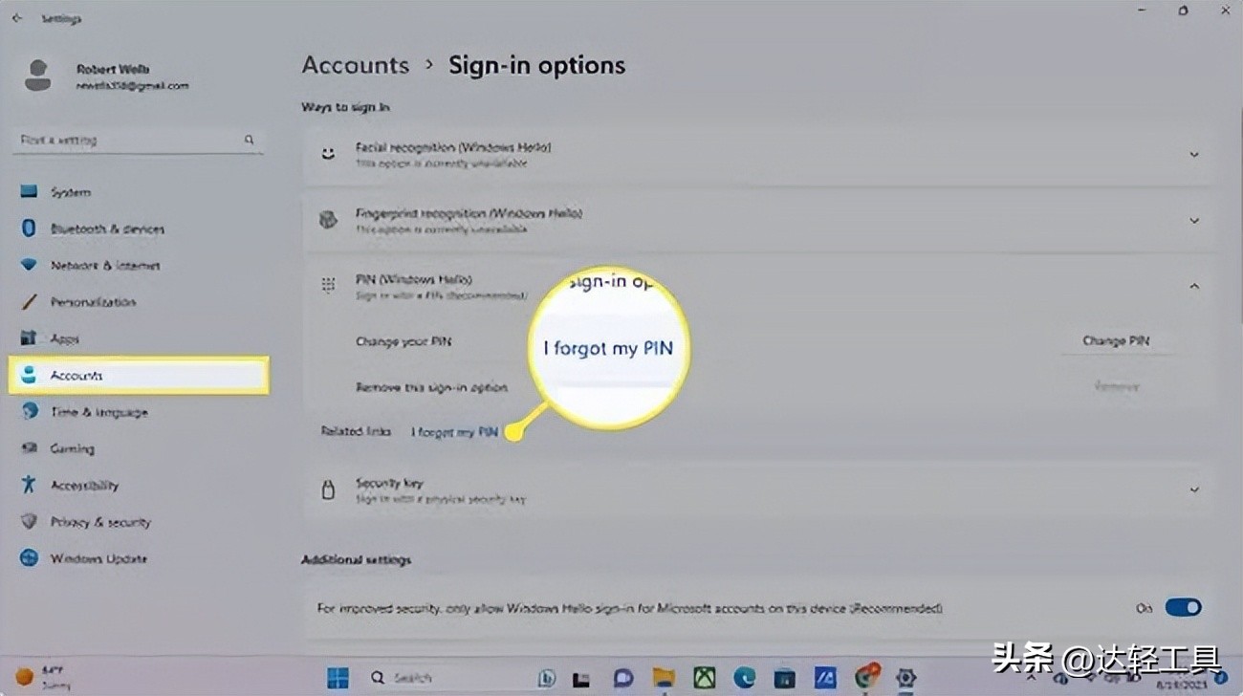Expand the Security key section
The width and height of the screenshot is (1243, 696).
click(x=1193, y=489)
